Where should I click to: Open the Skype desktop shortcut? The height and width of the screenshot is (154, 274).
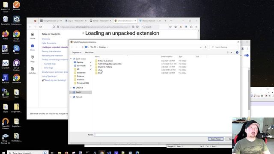[16, 50]
